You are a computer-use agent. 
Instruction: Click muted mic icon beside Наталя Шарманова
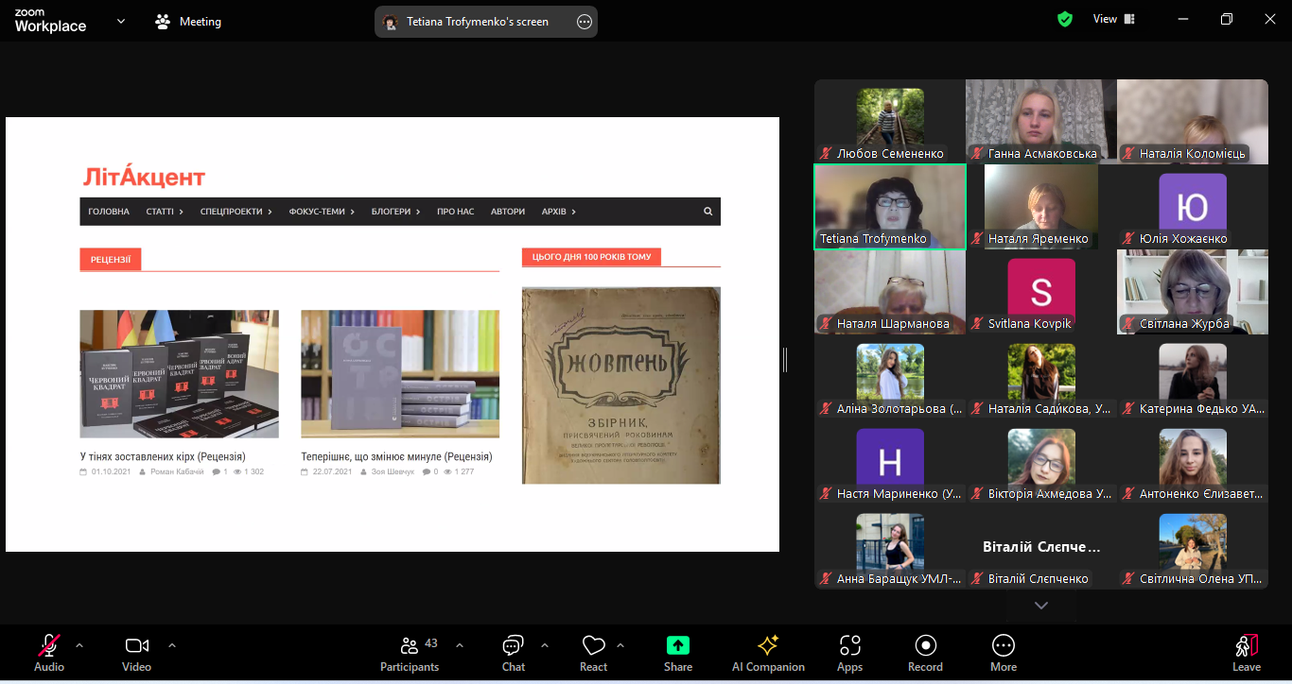point(826,324)
